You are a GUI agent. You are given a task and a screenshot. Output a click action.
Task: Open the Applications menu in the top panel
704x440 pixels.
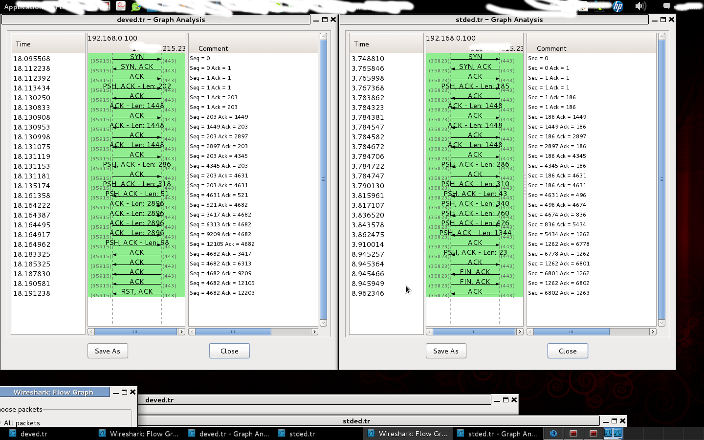(23, 7)
